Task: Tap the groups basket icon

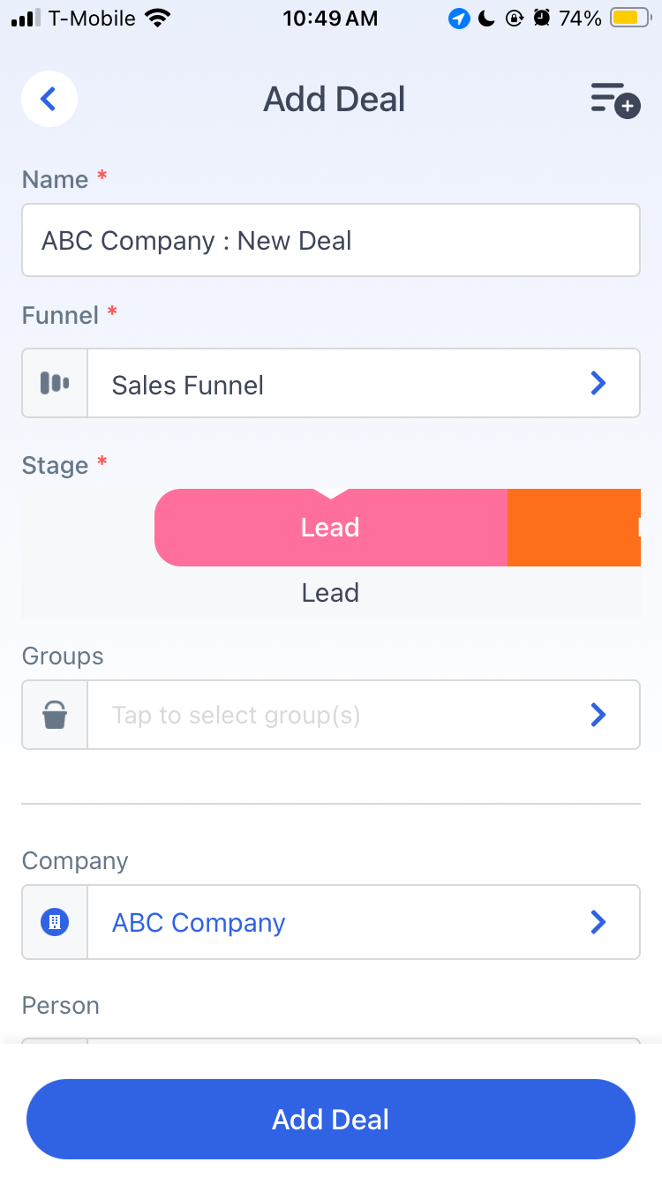Action: pyautogui.click(x=55, y=715)
